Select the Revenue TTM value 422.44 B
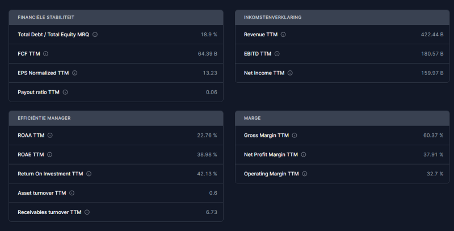This screenshot has width=454, height=231. (x=432, y=35)
